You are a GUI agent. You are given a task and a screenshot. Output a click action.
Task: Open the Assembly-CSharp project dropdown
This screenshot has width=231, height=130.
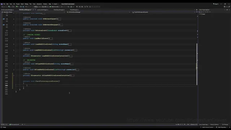[33, 12]
